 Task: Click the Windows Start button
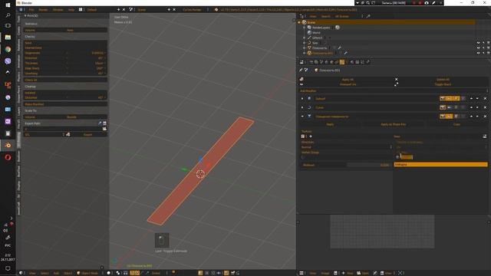[8, 5]
